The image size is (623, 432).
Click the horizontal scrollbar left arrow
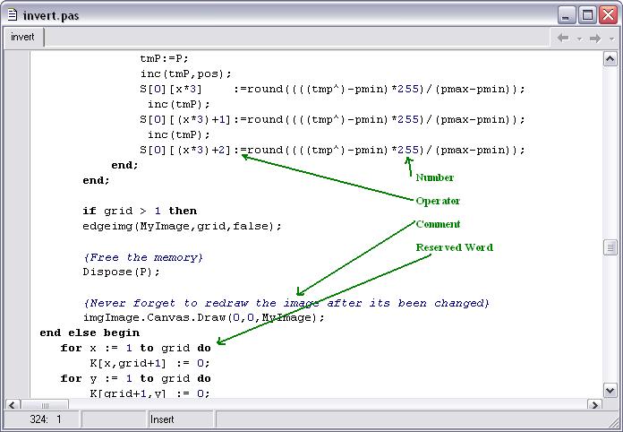tap(13, 402)
